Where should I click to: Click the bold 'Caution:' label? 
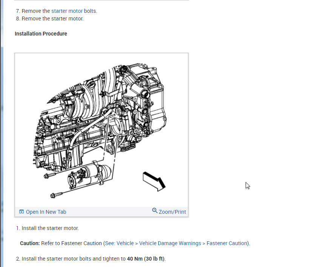point(30,243)
